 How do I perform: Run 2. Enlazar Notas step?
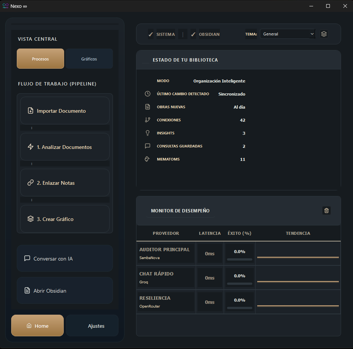[65, 183]
